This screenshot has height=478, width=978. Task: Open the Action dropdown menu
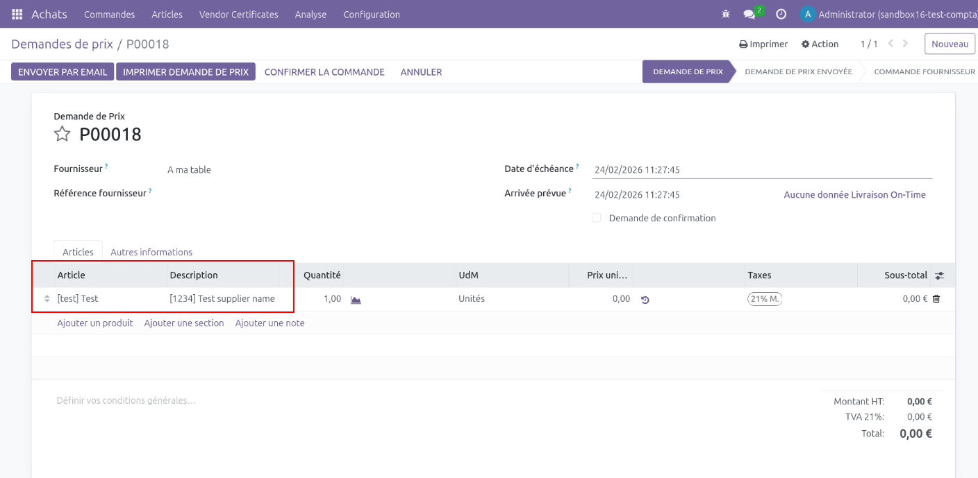[x=820, y=44]
